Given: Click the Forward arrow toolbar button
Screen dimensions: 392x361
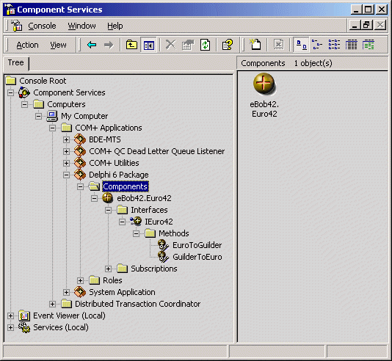Looking at the screenshot, I should coord(109,45).
